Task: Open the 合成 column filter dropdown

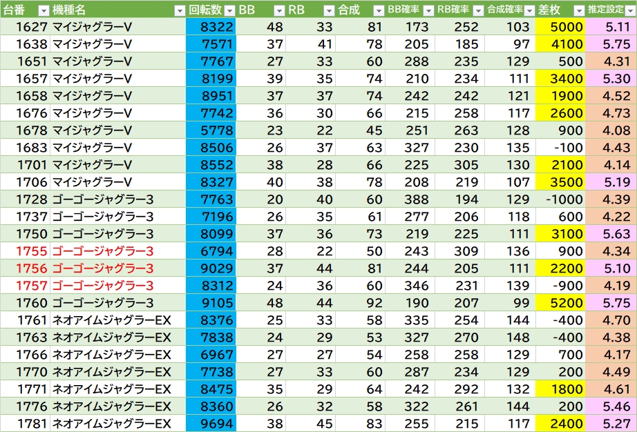Action: (x=378, y=10)
